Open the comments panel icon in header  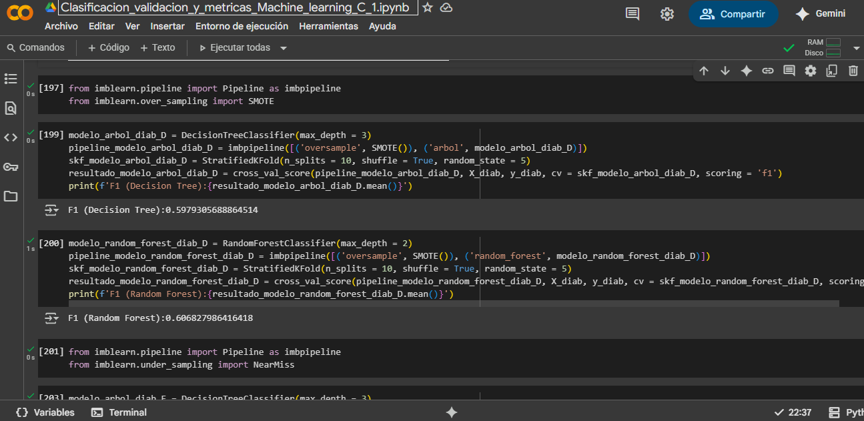coord(632,14)
